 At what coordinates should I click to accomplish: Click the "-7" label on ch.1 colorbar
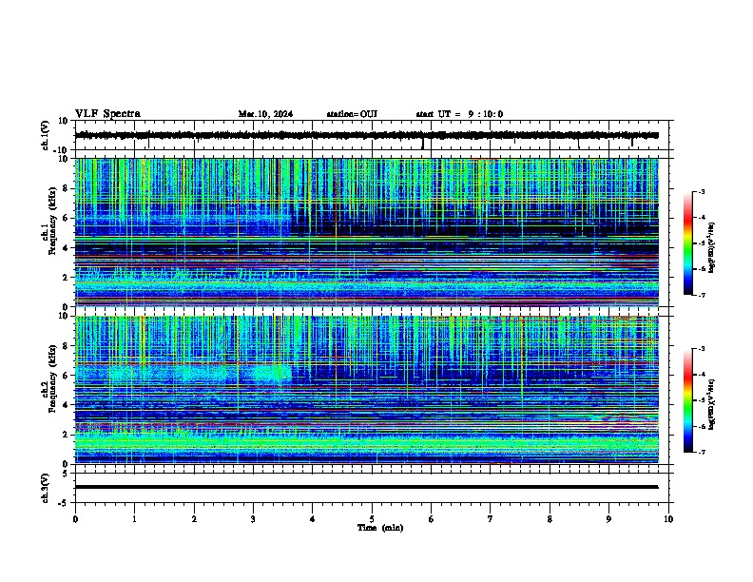702,295
